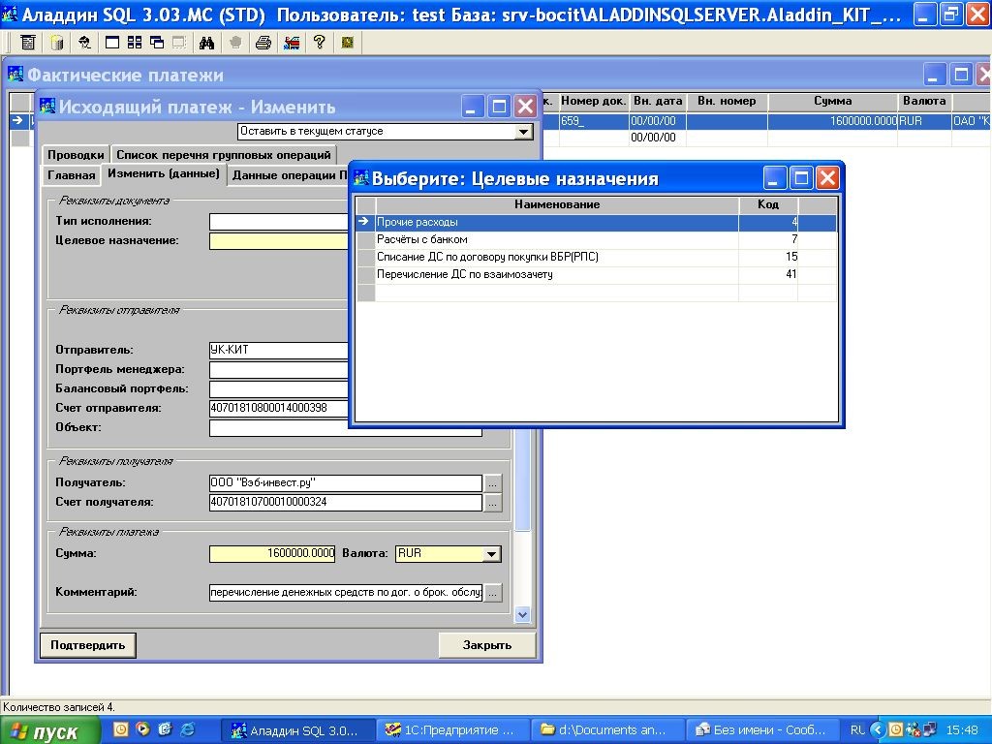
Task: Click the leftmost quick launch clock icon
Action: (x=121, y=729)
